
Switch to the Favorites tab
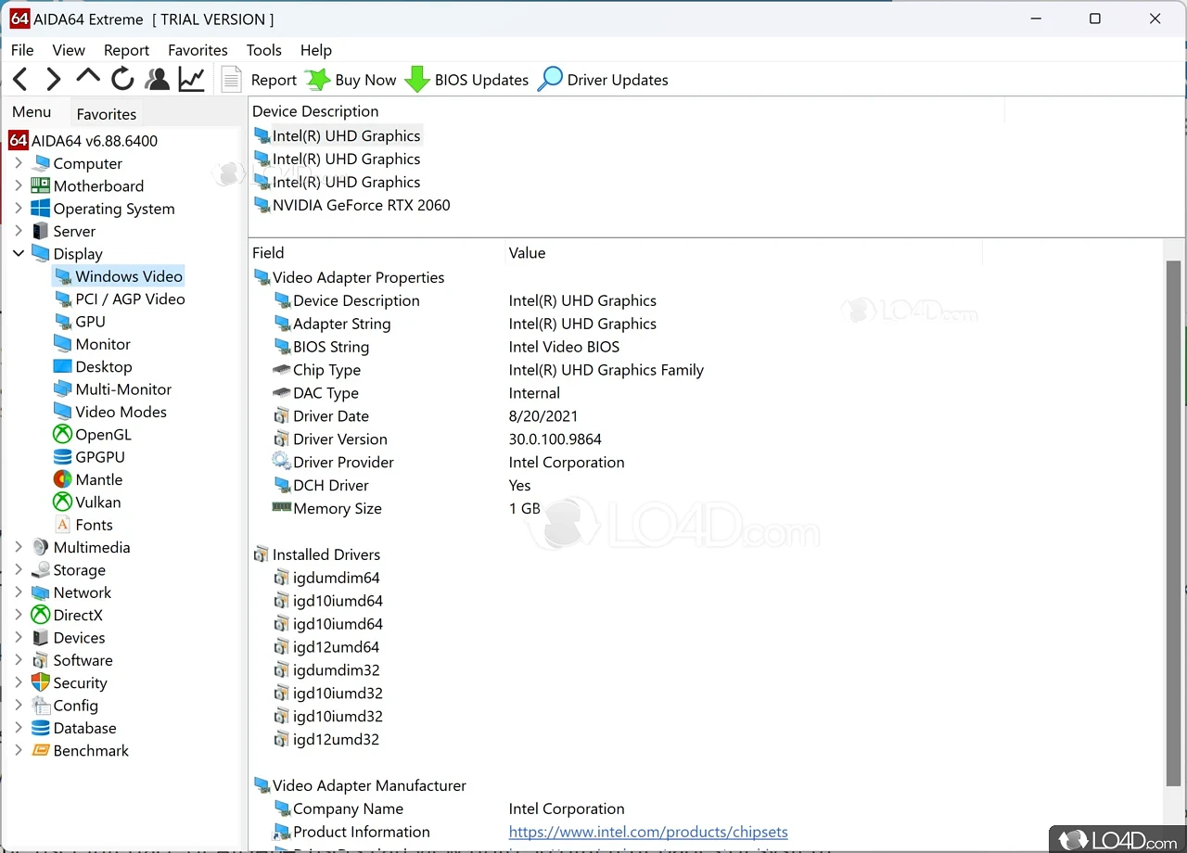[x=107, y=114]
